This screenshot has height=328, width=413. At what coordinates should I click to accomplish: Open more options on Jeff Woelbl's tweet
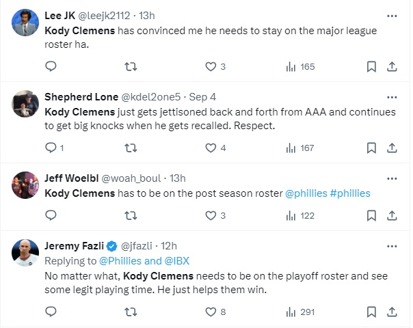pyautogui.click(x=392, y=178)
